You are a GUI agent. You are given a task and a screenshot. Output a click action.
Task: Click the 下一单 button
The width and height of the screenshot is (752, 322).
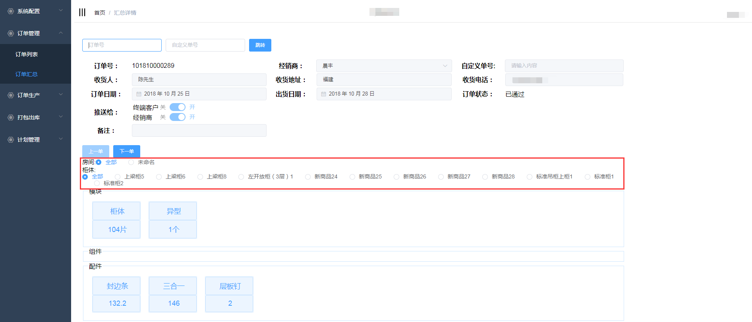coord(126,151)
